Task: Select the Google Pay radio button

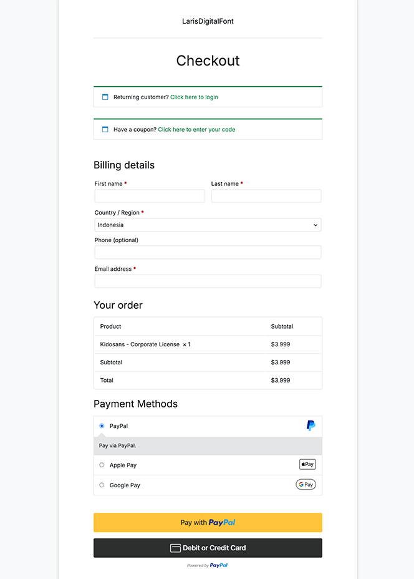Action: (x=102, y=485)
